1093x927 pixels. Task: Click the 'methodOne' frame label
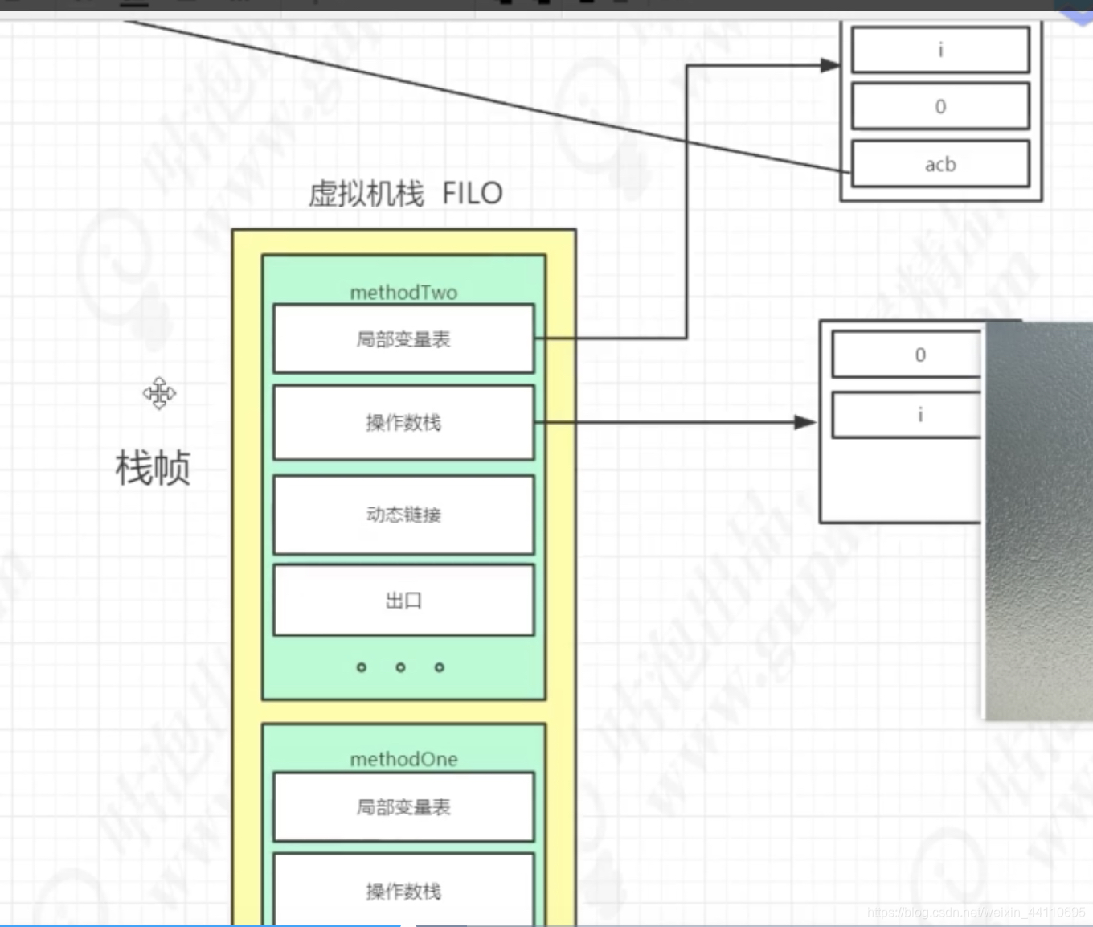point(403,759)
